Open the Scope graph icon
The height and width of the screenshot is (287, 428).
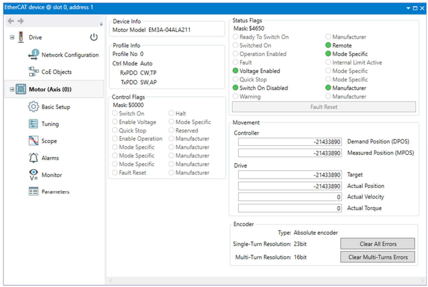(x=33, y=141)
